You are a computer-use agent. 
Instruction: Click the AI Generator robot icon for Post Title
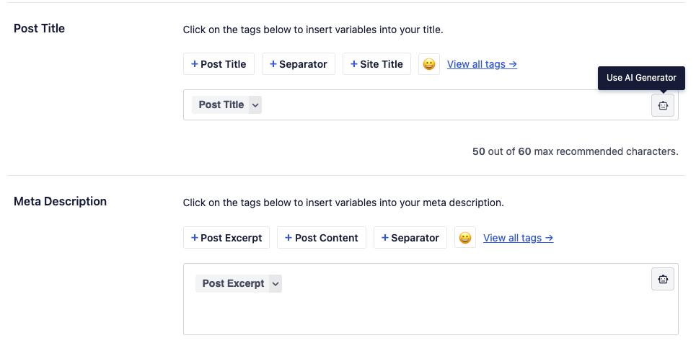click(663, 105)
